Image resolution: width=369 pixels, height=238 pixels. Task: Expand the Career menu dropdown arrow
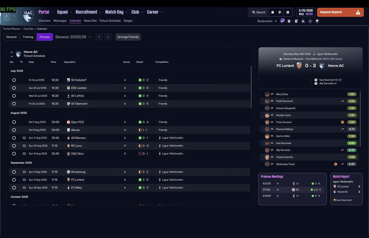[x=161, y=12]
